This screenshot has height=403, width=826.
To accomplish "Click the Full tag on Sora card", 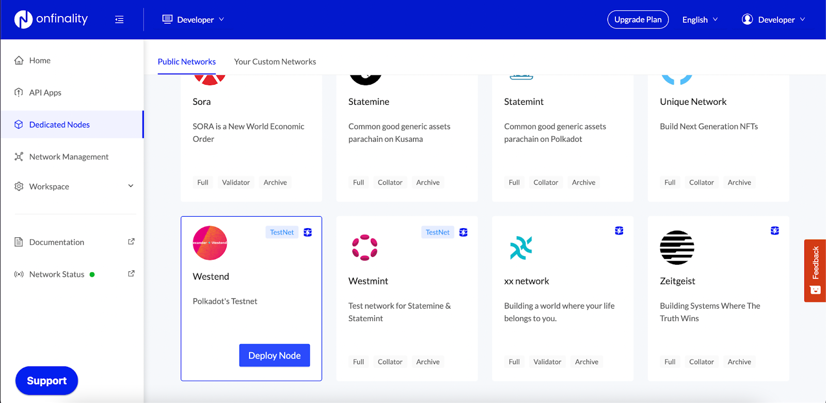I will [203, 182].
